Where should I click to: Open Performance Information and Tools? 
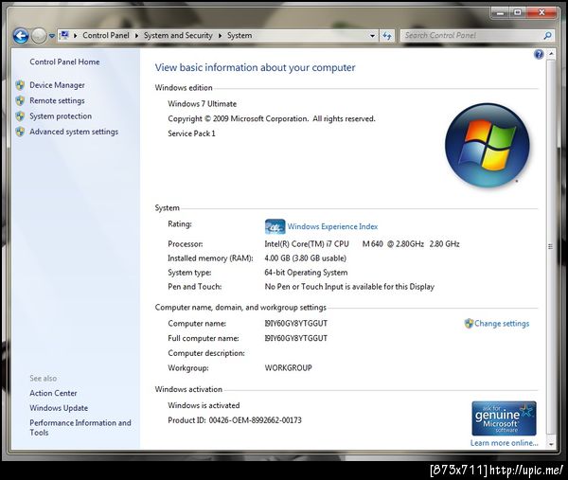(x=80, y=428)
